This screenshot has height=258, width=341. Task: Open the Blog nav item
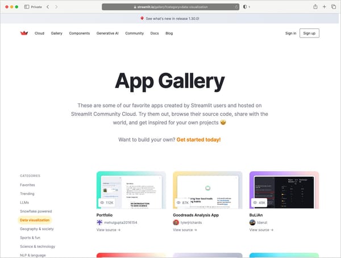click(x=169, y=34)
